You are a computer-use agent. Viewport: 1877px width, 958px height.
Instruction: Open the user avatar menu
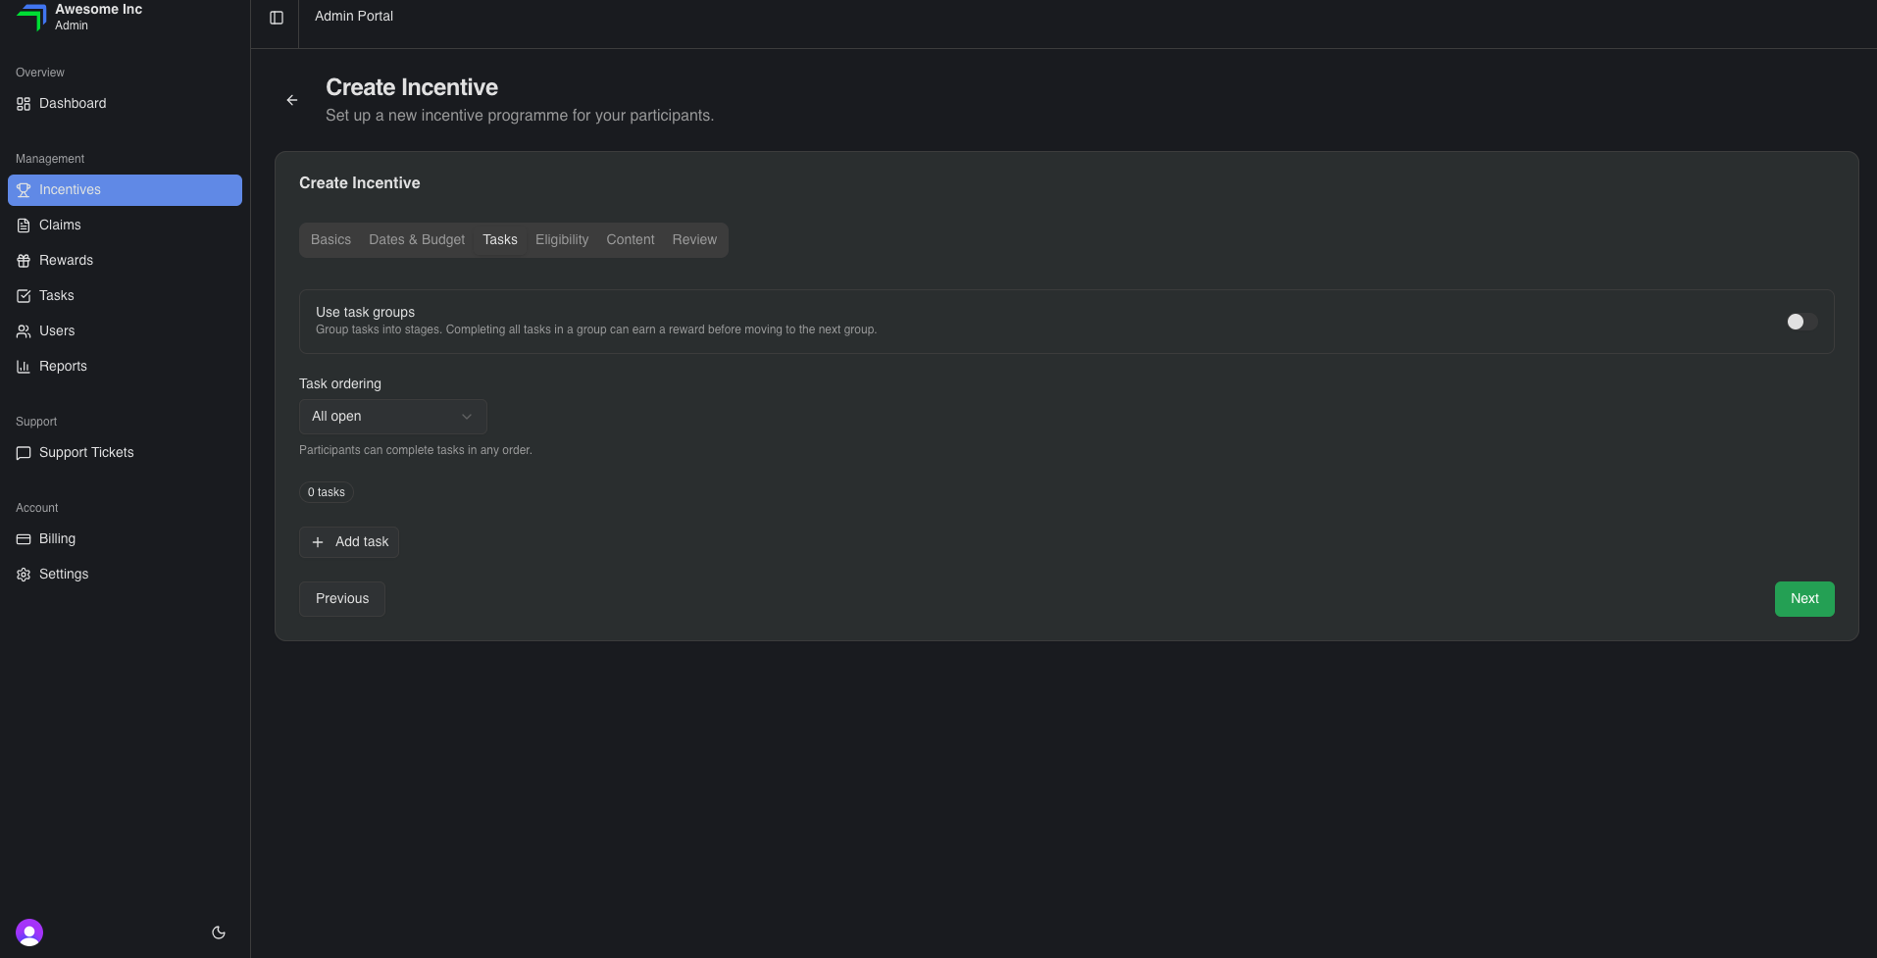(29, 933)
